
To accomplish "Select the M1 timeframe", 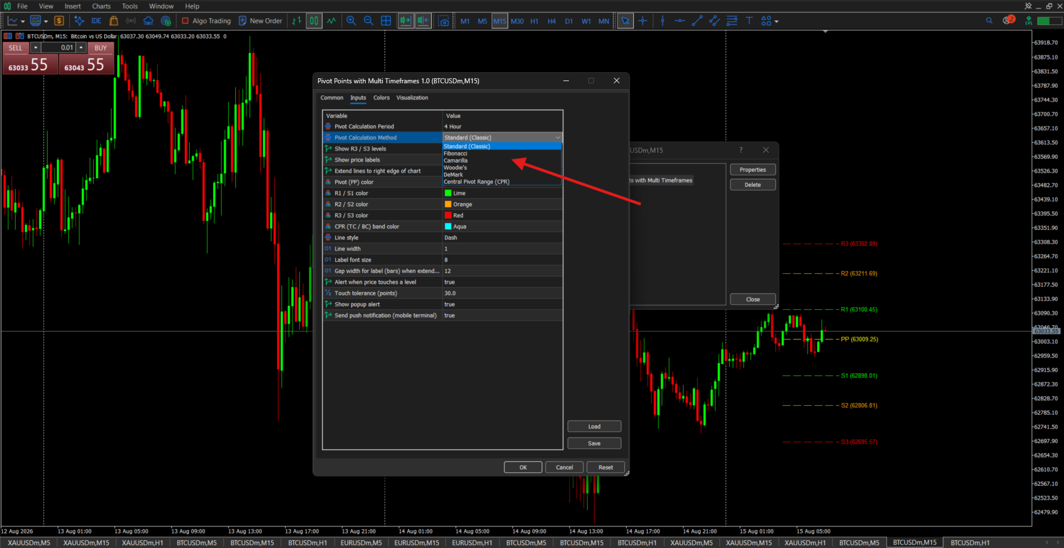I will 465,21.
